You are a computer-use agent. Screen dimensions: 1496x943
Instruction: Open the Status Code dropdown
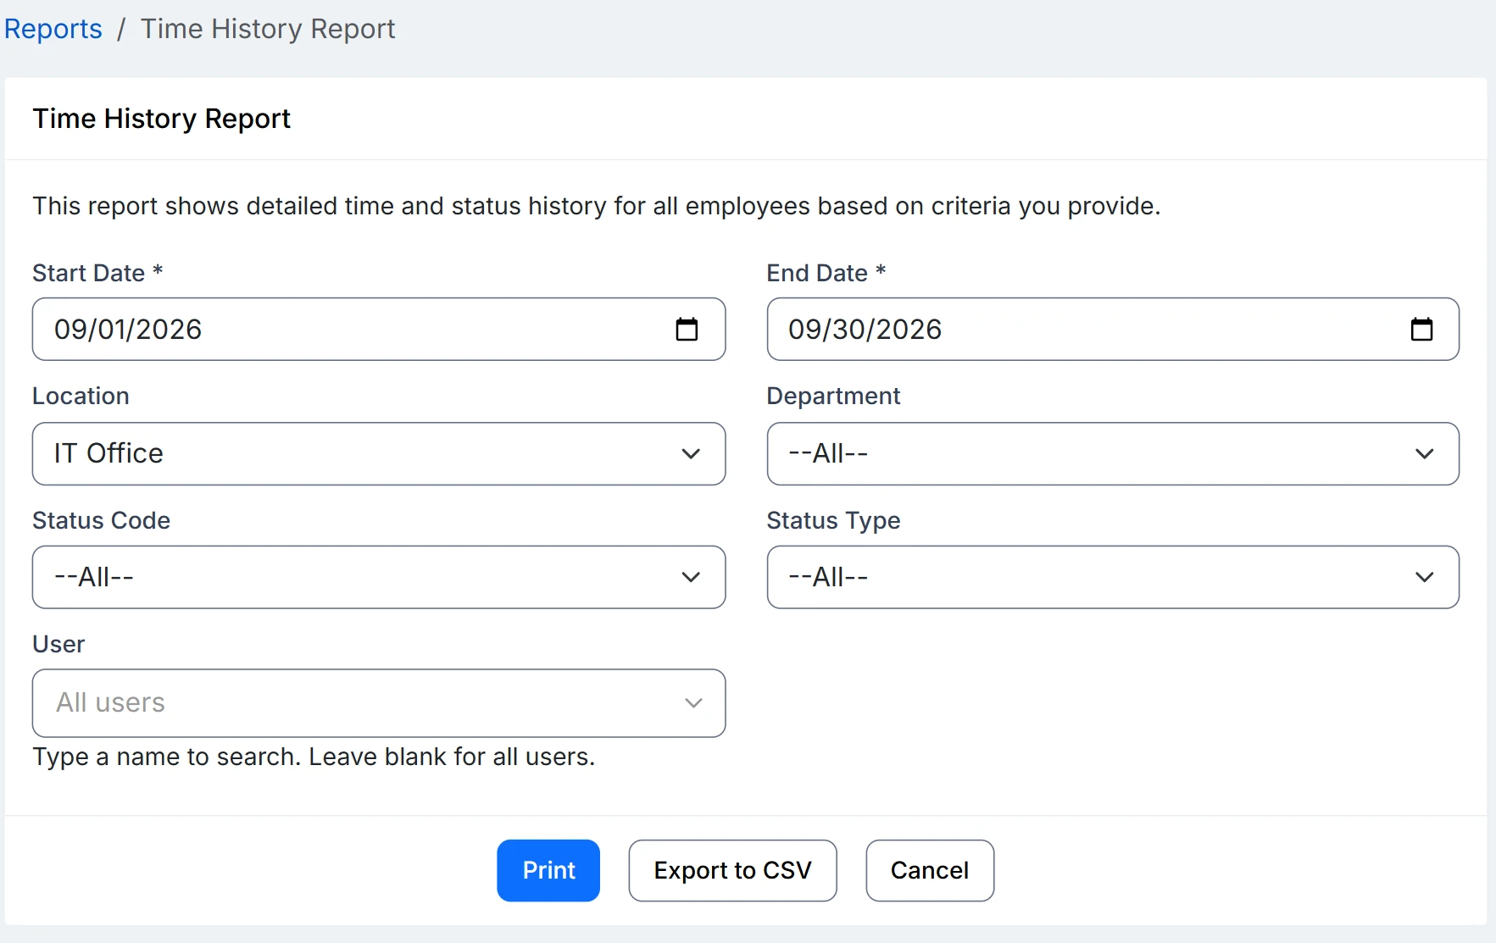coord(379,577)
